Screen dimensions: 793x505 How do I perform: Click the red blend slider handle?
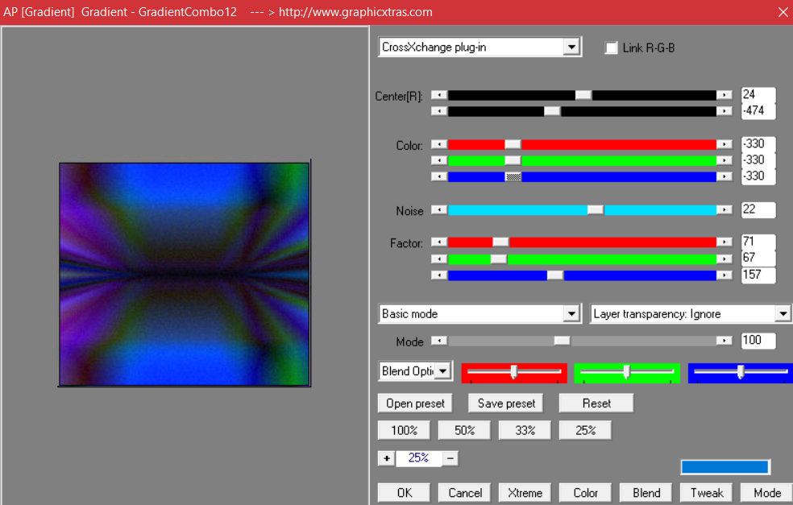click(x=513, y=371)
